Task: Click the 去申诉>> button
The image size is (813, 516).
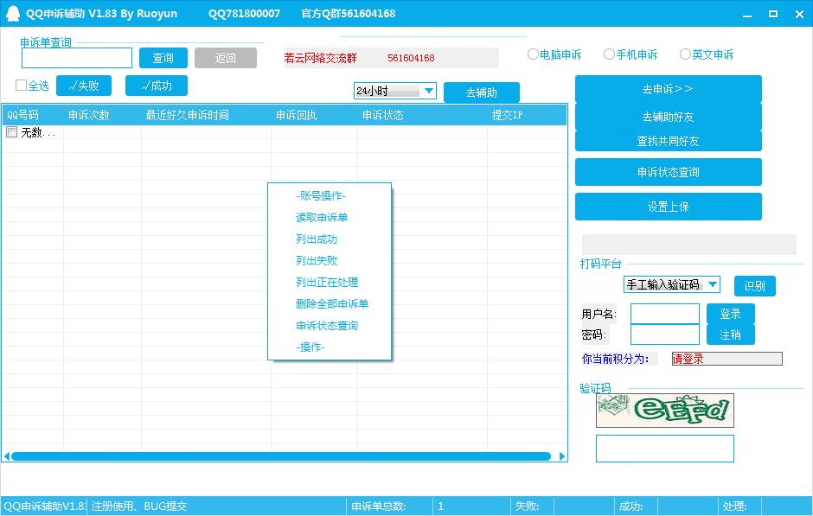Action: [668, 89]
